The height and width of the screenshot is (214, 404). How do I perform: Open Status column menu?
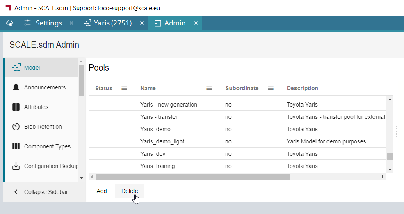click(124, 88)
